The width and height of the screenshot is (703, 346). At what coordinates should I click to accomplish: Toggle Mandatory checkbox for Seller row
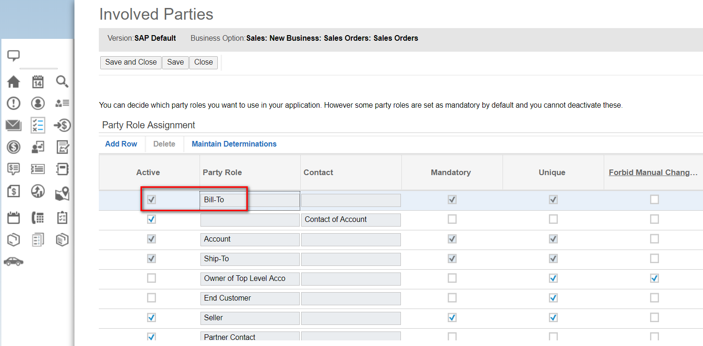coord(452,317)
